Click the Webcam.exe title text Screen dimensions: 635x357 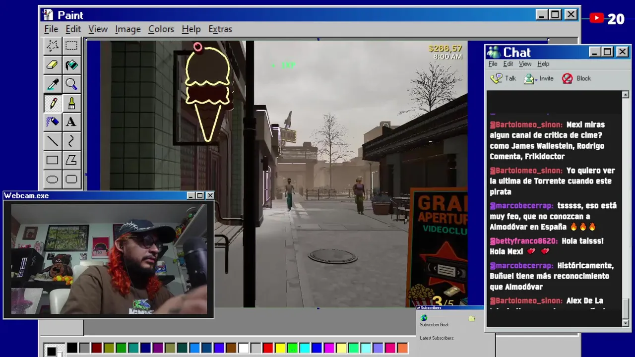tap(26, 196)
